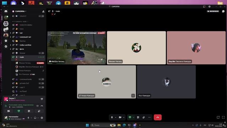
Task: Open the first server icon in server list
Action: click(x=6, y=18)
